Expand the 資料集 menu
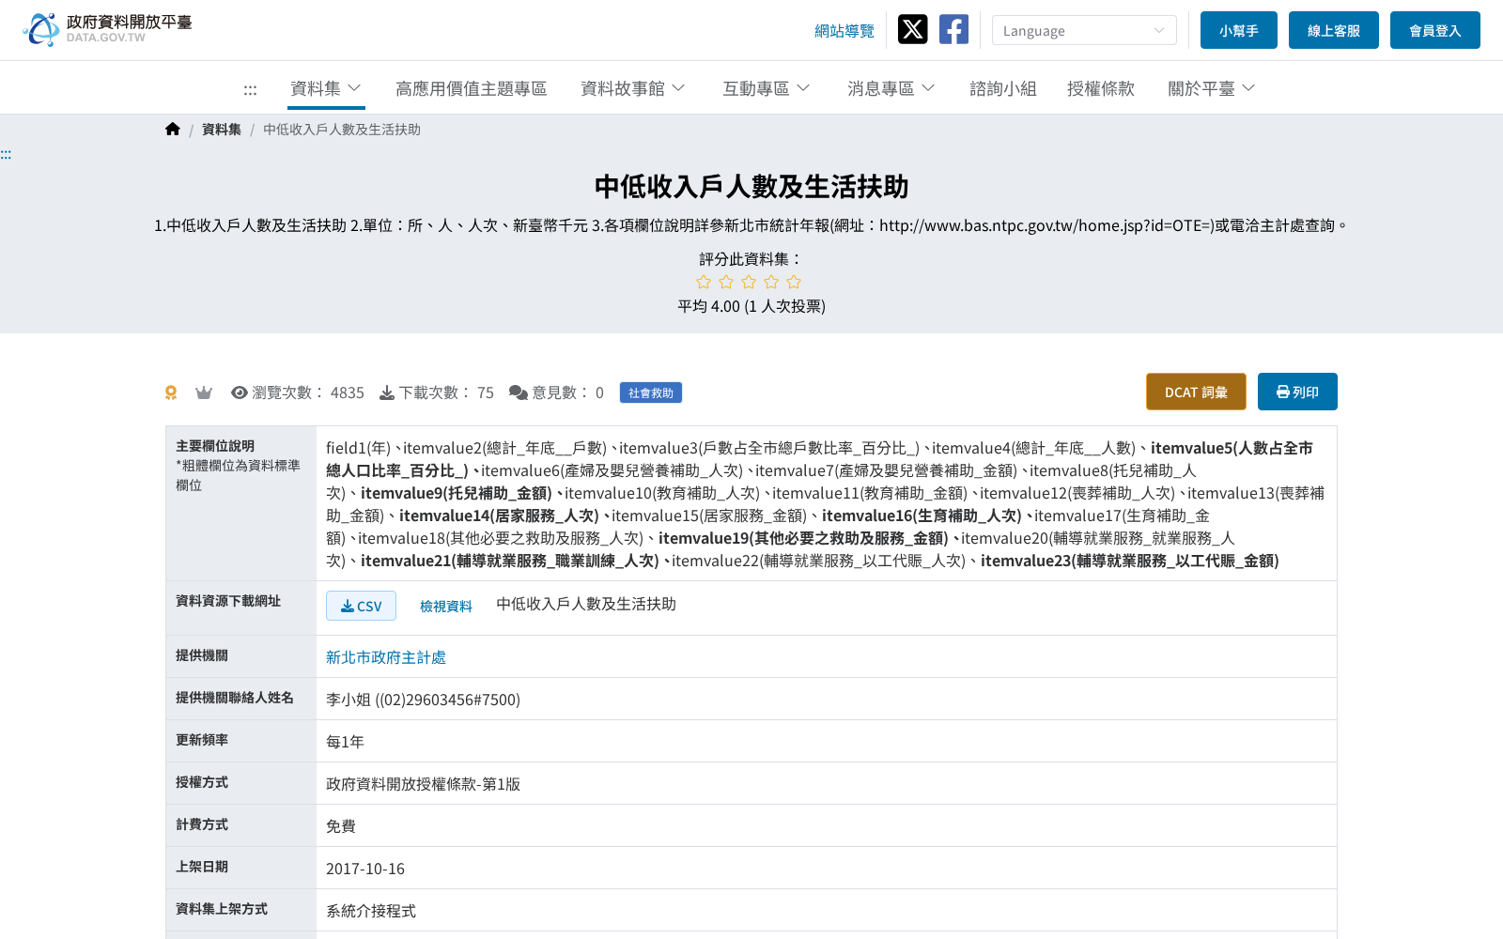 326,88
